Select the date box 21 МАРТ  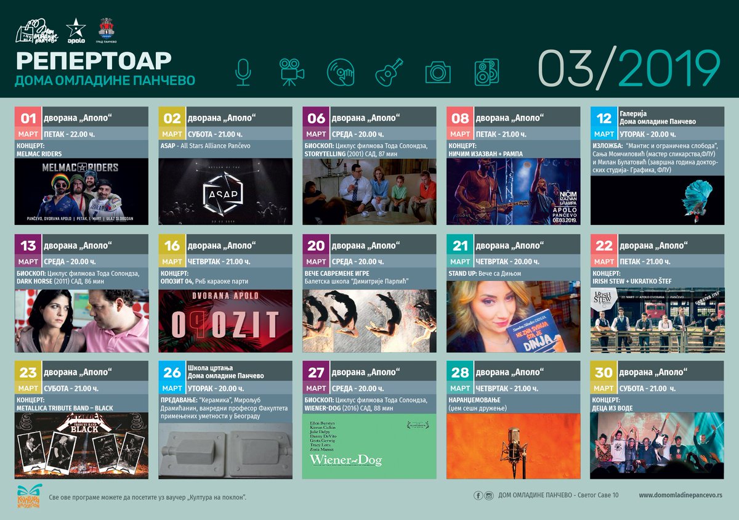click(x=460, y=251)
